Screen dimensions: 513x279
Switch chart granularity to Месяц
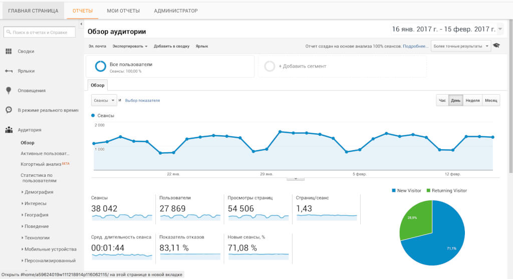point(491,100)
